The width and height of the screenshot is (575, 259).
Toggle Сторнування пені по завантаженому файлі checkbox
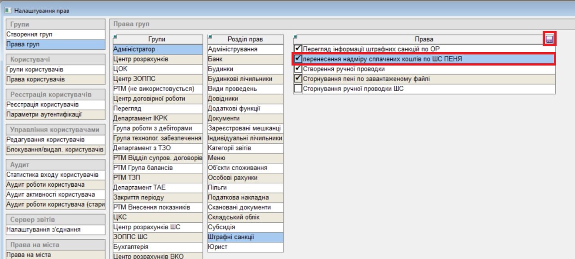coord(298,79)
